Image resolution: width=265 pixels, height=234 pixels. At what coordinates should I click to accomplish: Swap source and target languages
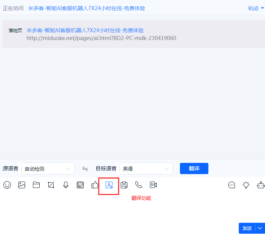click(85, 168)
